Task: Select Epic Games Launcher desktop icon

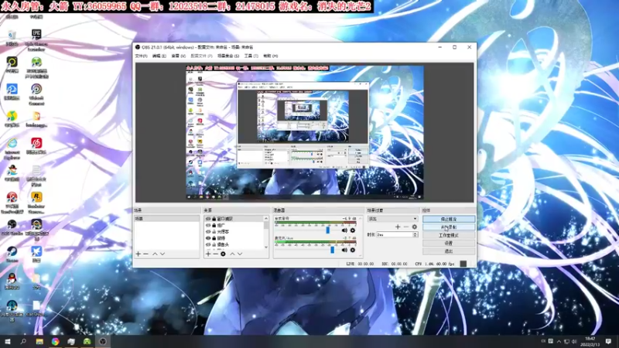Action: (x=36, y=40)
